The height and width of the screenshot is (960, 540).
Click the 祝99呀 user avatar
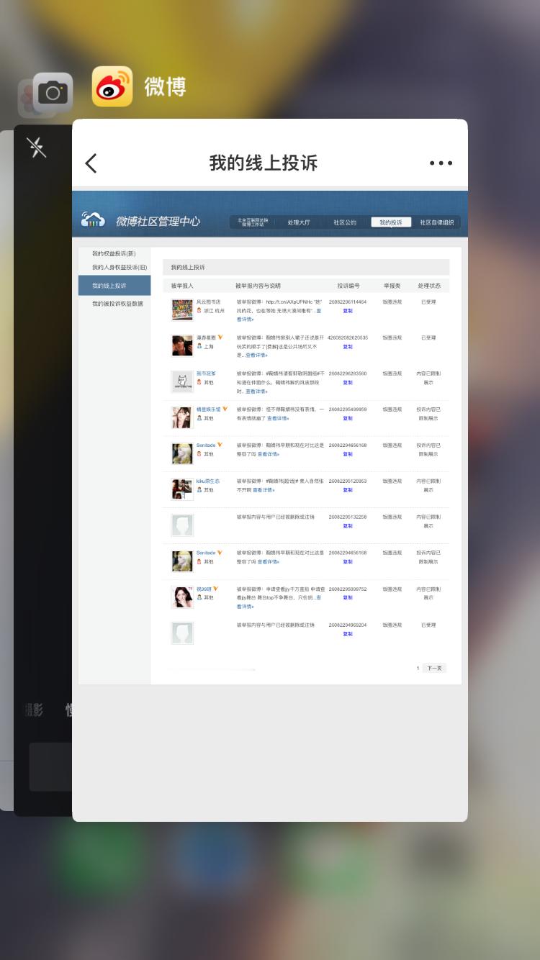tap(182, 597)
